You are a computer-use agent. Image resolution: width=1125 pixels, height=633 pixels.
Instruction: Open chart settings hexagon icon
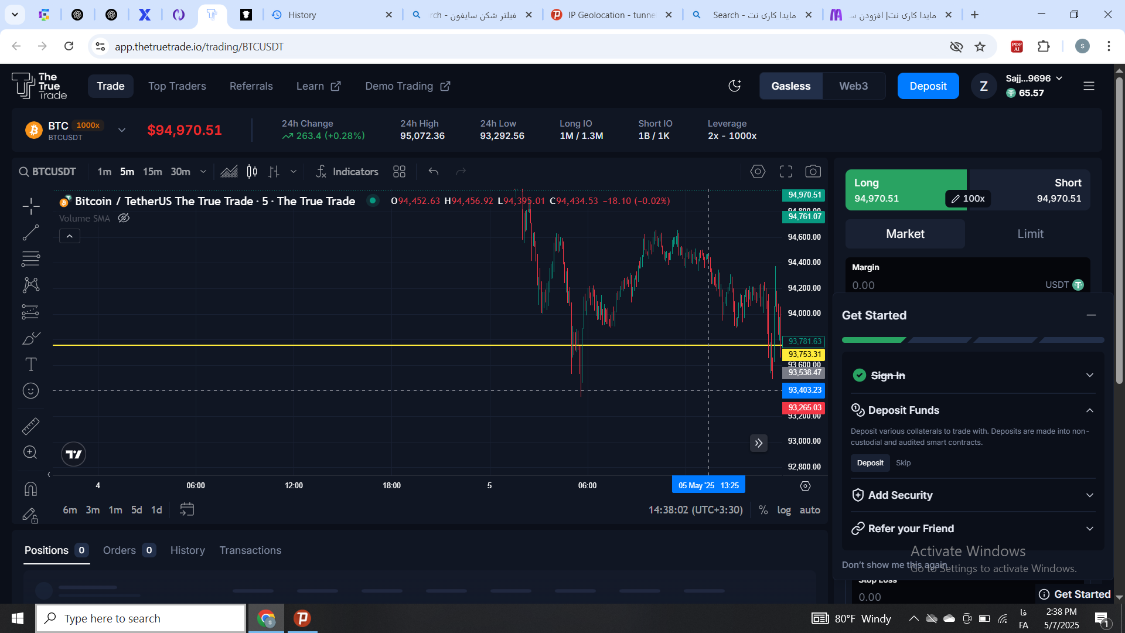pyautogui.click(x=758, y=171)
